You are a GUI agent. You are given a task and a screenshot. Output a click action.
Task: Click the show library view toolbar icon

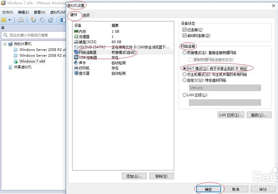point(63,20)
